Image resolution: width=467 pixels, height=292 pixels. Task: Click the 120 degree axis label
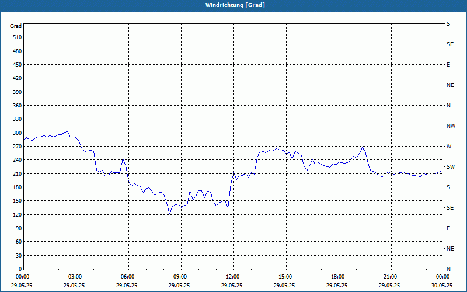click(x=17, y=214)
